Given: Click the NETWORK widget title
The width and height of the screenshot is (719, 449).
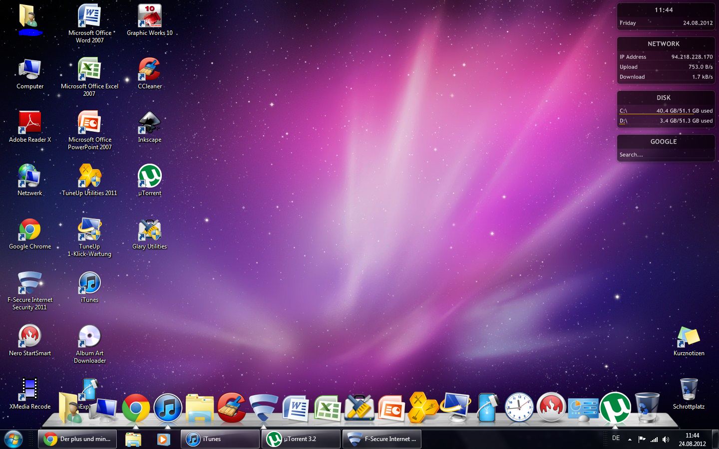Looking at the screenshot, I should tap(664, 44).
